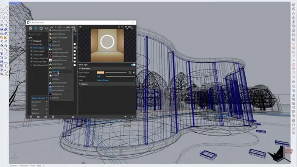Toggle the checkbox on the Rhino Document Sun row
The image size is (297, 167).
point(74,65)
